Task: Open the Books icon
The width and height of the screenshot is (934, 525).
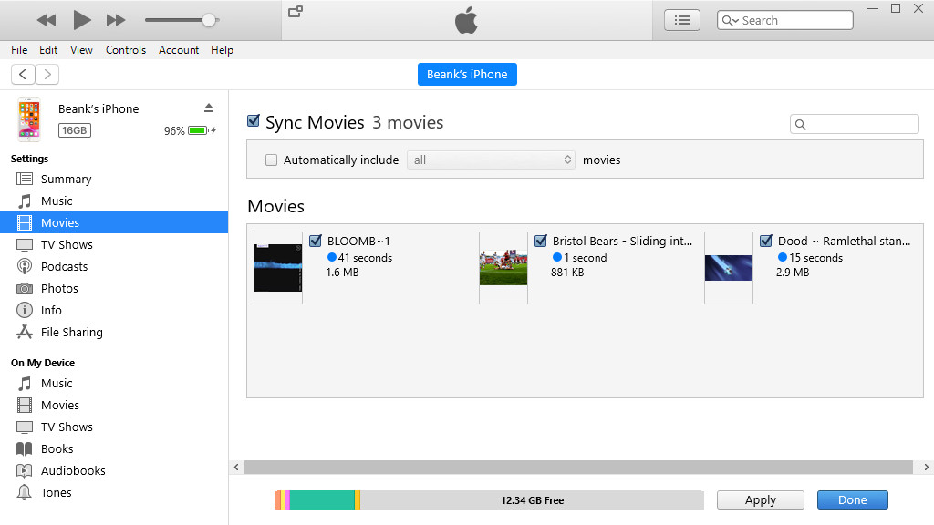Action: (x=25, y=448)
